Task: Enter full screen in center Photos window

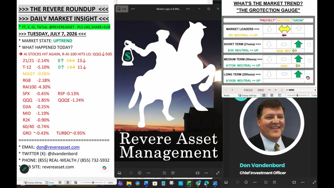Action: [218, 173]
